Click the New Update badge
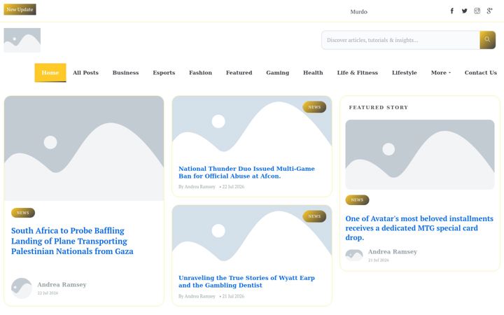The height and width of the screenshot is (315, 504). click(x=20, y=9)
